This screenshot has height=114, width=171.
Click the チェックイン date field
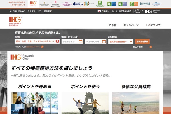[x=72, y=41]
